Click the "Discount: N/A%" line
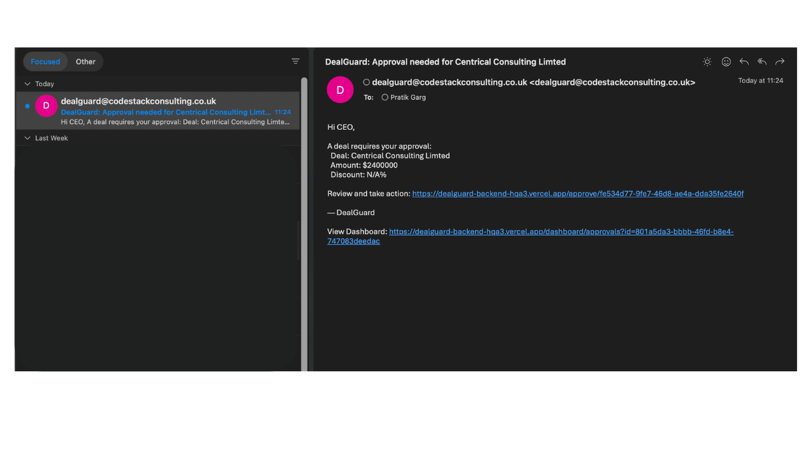The image size is (812, 456). pos(358,175)
